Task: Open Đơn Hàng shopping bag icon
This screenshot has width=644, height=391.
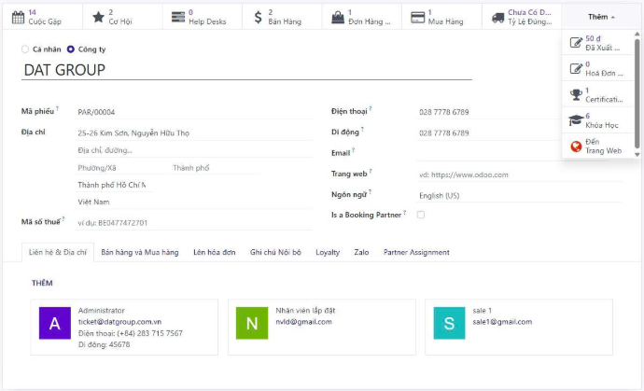Action: coord(338,17)
